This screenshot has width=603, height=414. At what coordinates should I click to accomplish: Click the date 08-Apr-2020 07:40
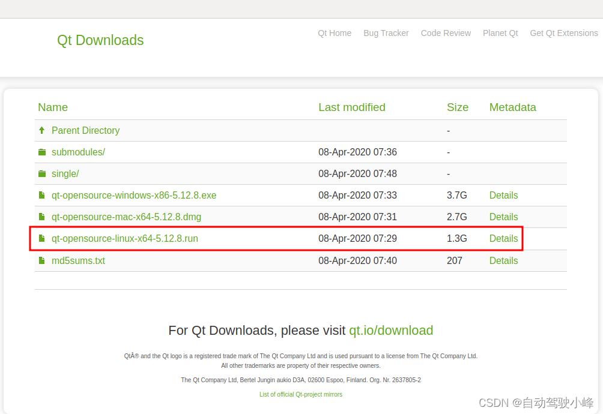(357, 260)
